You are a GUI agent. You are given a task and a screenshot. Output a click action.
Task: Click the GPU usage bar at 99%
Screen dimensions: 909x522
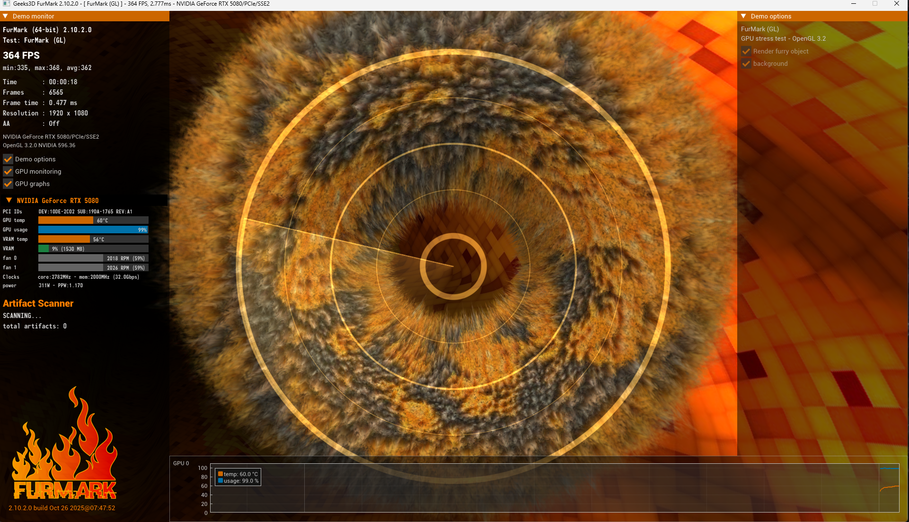pos(93,230)
